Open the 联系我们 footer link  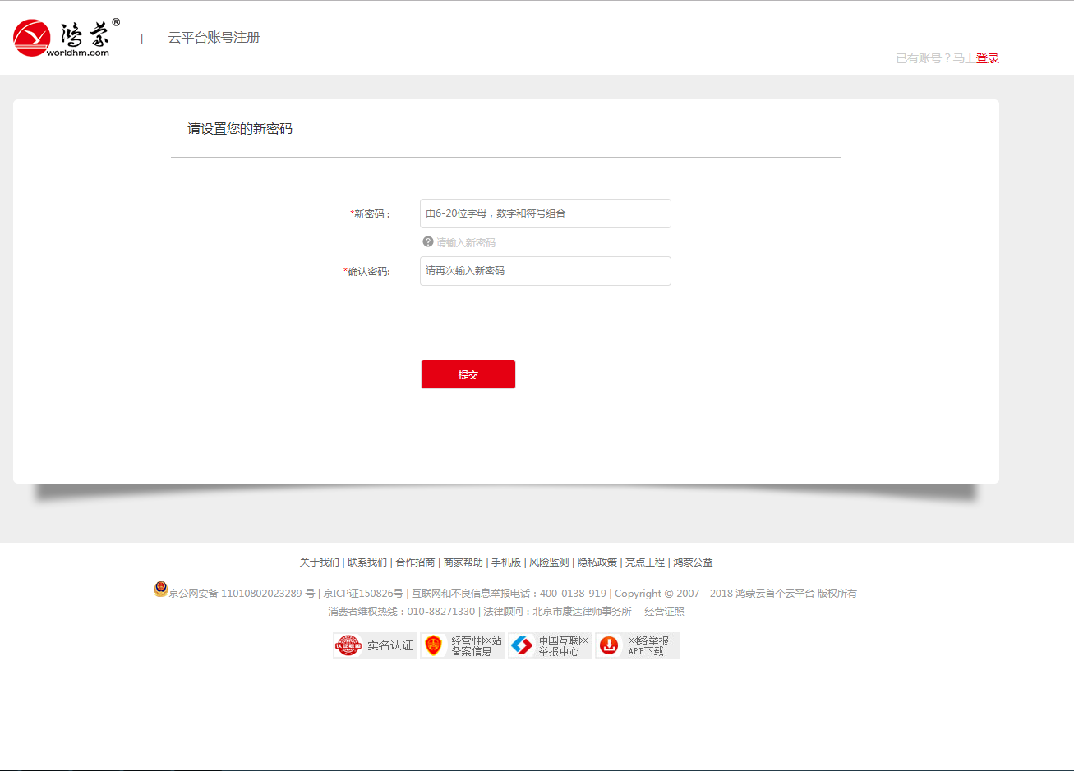point(366,562)
